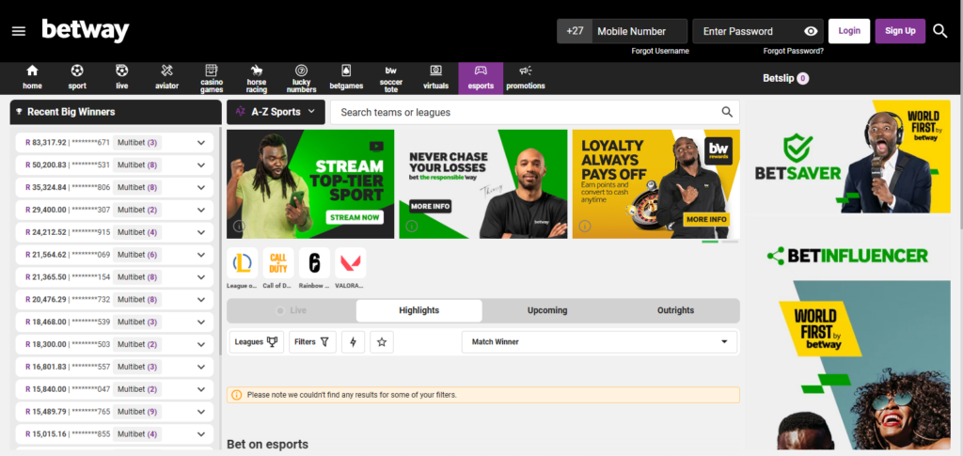Click the search icon in teams search bar
963x456 pixels.
click(727, 112)
